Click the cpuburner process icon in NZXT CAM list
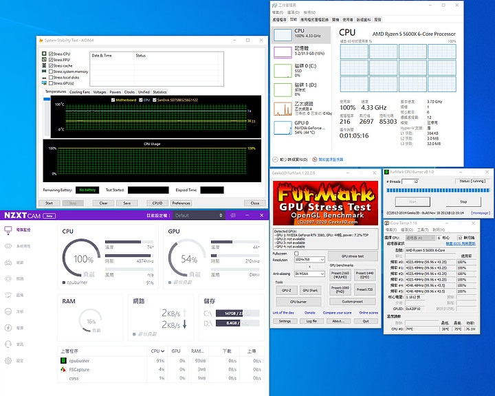Viewport: 495px width, 396px height. 63,360
